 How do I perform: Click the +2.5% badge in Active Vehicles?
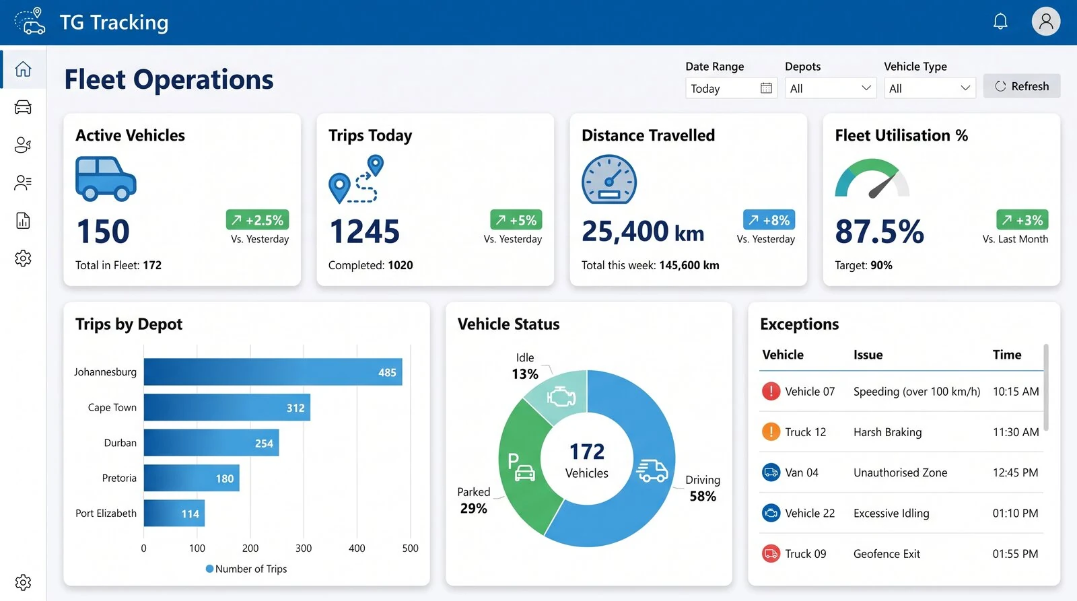tap(258, 220)
